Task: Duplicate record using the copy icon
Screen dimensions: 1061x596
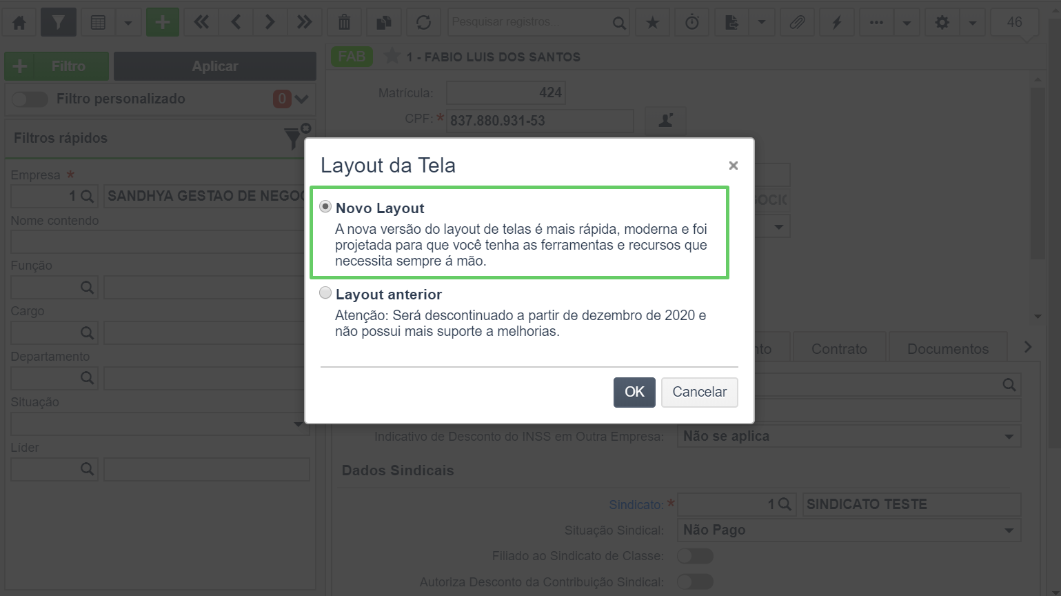Action: [384, 22]
